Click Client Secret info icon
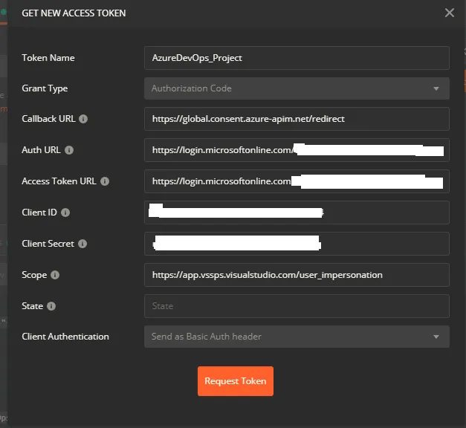This screenshot has height=428, width=466. click(82, 244)
